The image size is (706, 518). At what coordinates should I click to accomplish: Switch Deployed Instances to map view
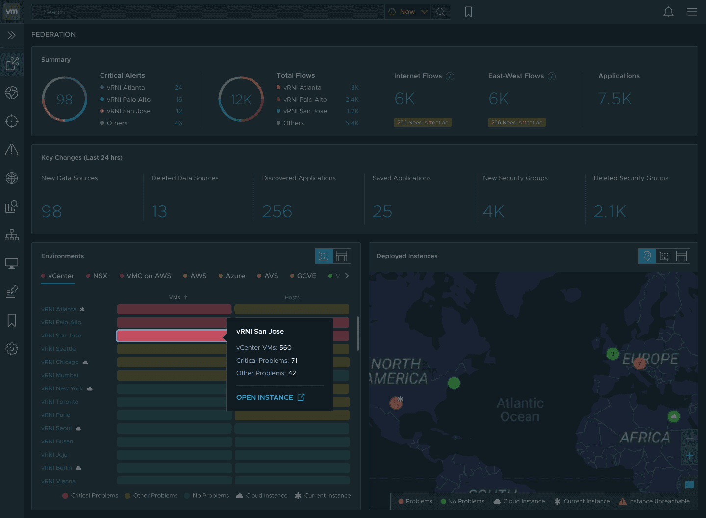(647, 256)
